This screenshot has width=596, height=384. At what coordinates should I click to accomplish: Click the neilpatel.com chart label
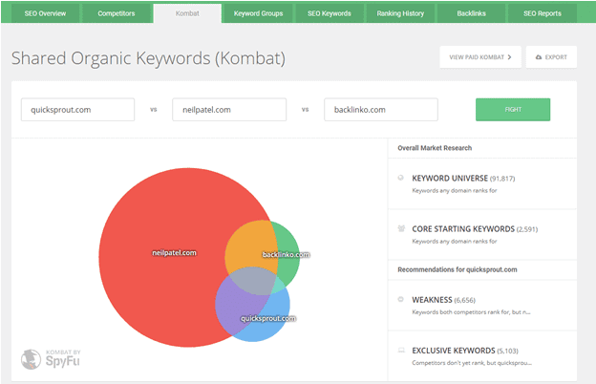click(x=174, y=253)
